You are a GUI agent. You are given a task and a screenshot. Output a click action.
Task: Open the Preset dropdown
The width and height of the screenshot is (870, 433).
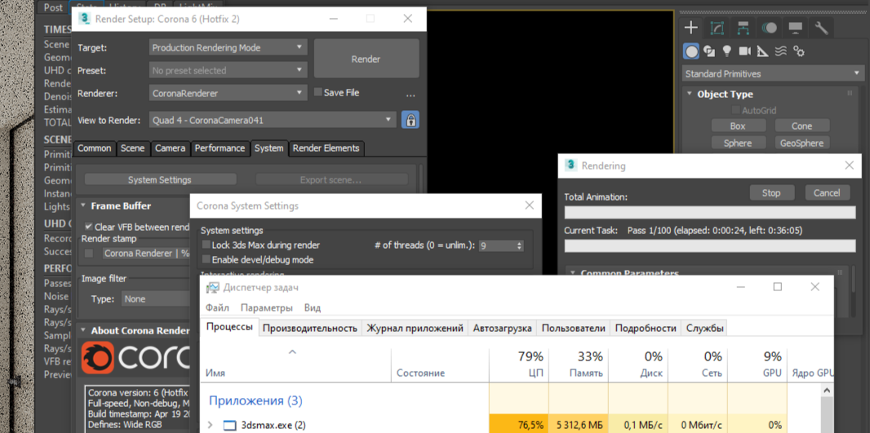(x=228, y=70)
